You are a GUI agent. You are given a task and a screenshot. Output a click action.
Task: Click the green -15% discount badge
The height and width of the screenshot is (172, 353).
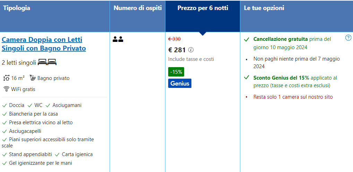coord(176,72)
